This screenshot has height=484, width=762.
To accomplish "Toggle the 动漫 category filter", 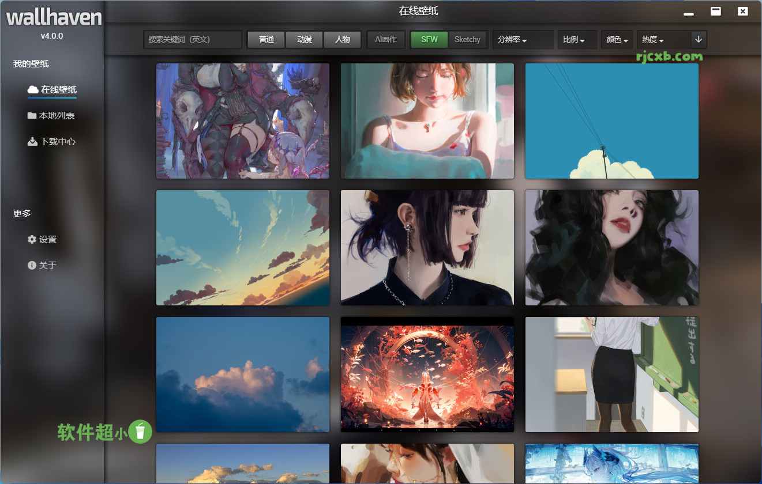I will click(304, 39).
